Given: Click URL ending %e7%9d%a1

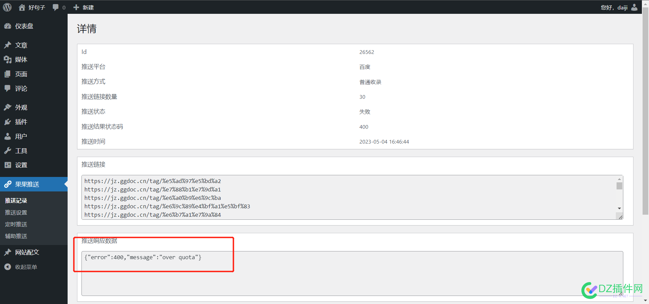Looking at the screenshot, I should pyautogui.click(x=152, y=189).
